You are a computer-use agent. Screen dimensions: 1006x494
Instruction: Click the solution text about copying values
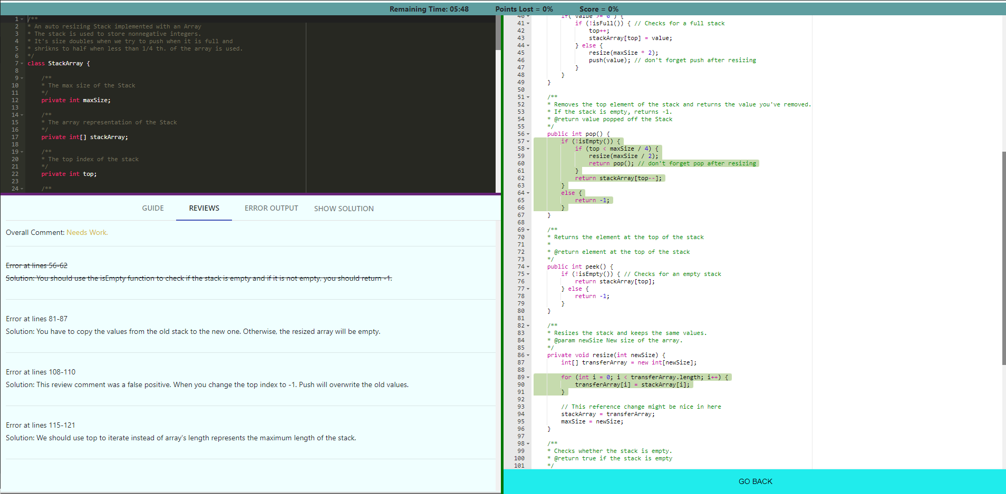click(193, 331)
